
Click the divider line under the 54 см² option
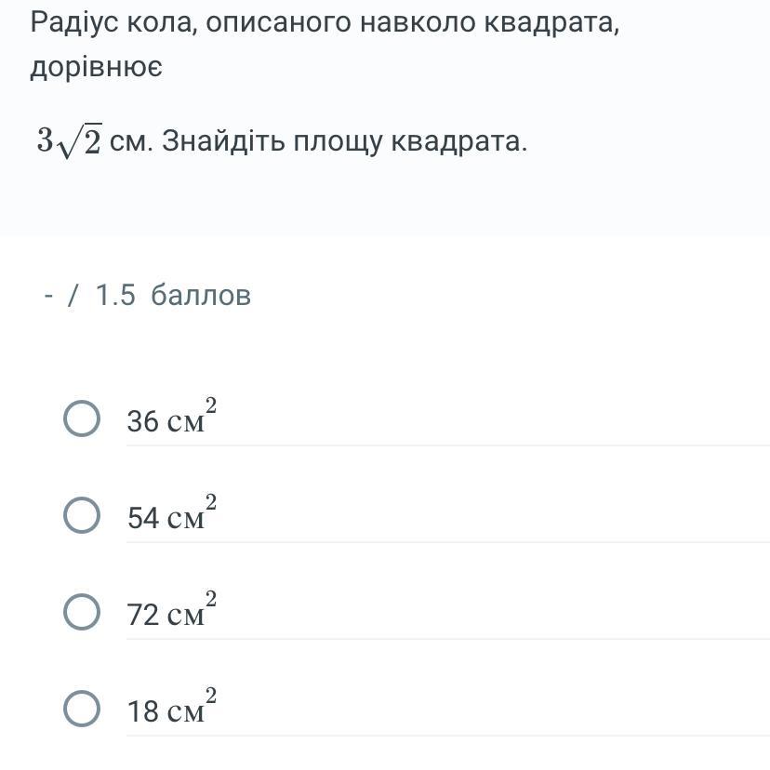click(448, 543)
